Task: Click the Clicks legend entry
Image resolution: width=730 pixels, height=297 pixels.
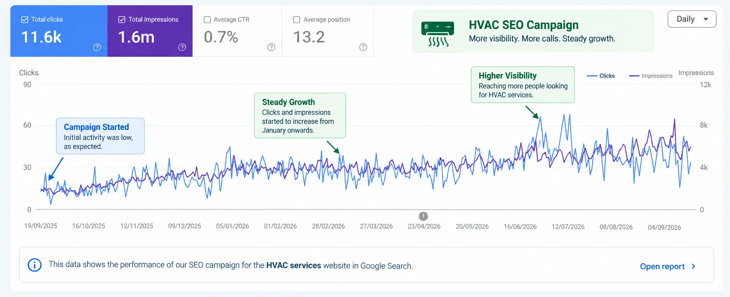Action: click(x=601, y=76)
